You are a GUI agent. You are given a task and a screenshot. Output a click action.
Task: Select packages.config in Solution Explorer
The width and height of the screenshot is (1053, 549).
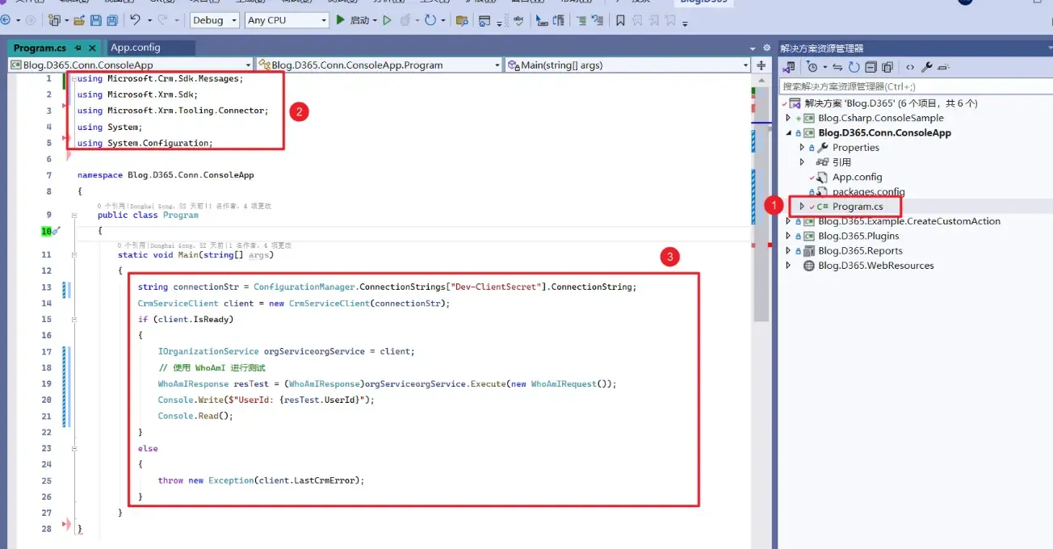point(869,191)
